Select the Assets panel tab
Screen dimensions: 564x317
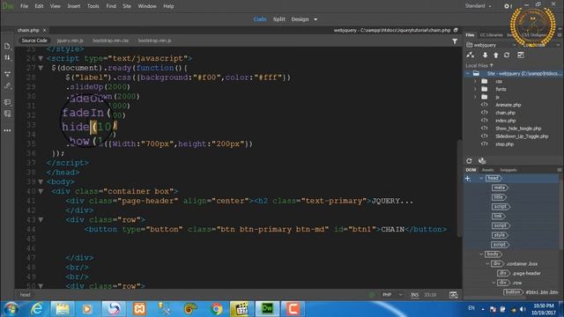487,170
